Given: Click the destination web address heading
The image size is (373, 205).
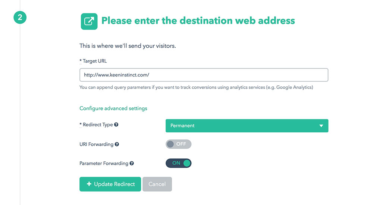Looking at the screenshot, I should tap(198, 20).
